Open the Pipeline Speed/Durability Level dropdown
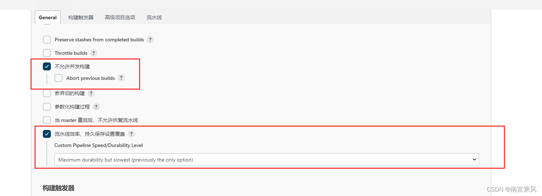542x196 pixels. point(266,160)
